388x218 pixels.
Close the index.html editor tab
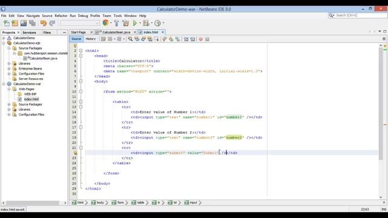[163, 32]
